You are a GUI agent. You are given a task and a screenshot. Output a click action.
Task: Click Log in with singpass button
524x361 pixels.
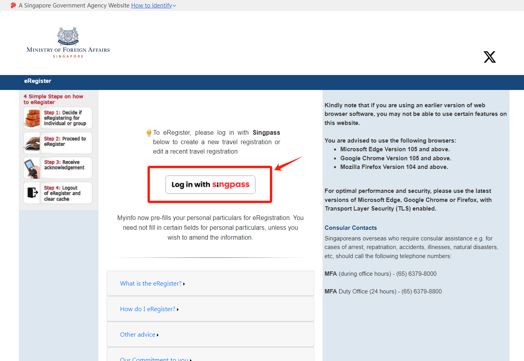pos(210,185)
